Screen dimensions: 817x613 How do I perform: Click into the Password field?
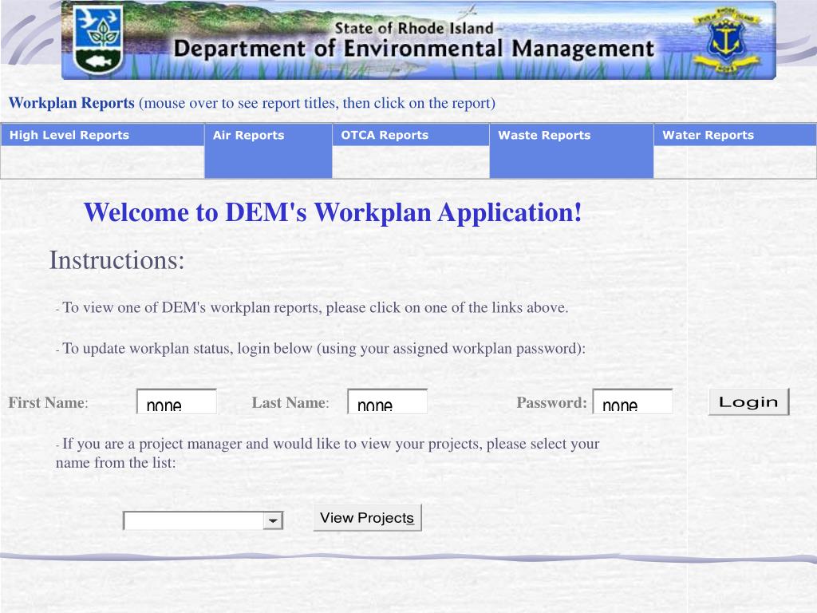coord(633,401)
